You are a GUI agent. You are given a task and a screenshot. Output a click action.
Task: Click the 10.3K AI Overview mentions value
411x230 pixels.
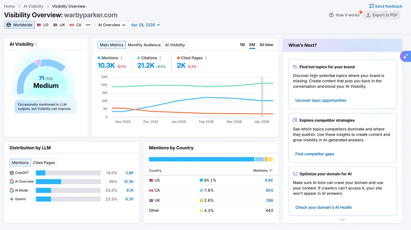coord(128,181)
